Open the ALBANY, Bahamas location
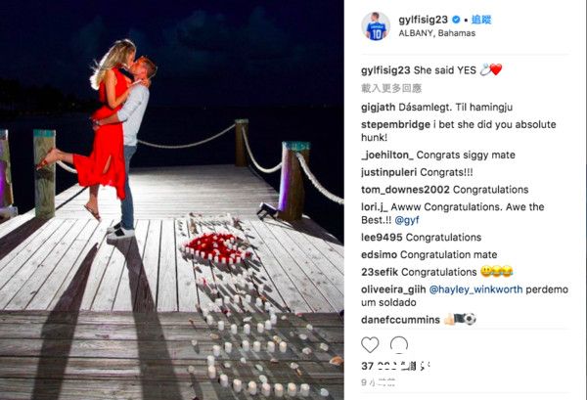 (x=437, y=33)
